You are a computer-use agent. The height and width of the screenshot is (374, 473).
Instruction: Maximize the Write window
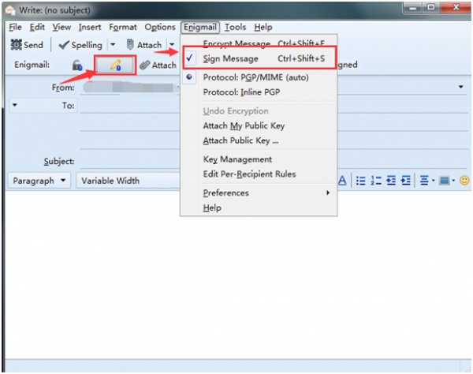coord(431,7)
